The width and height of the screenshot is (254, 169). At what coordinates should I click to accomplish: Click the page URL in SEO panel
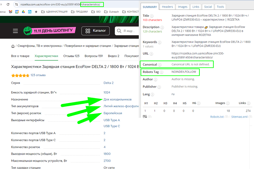tap(197, 55)
